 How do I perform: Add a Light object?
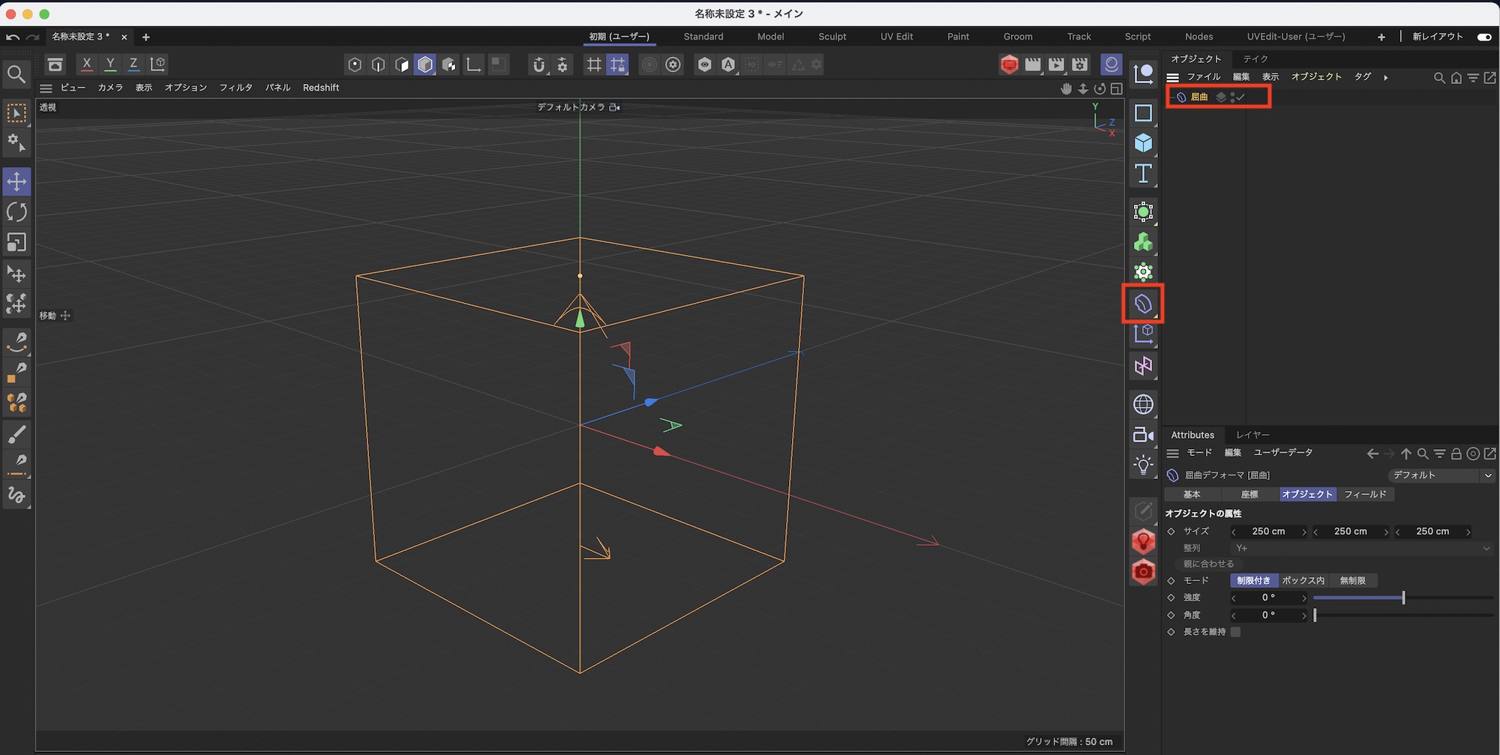click(x=1143, y=465)
